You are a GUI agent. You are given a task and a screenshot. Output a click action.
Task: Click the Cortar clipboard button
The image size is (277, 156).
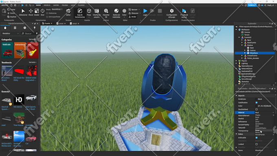click(x=11, y=13)
